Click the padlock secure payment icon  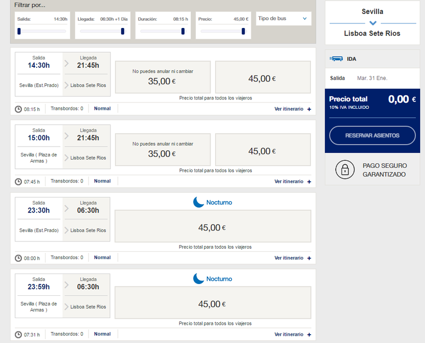[345, 170]
